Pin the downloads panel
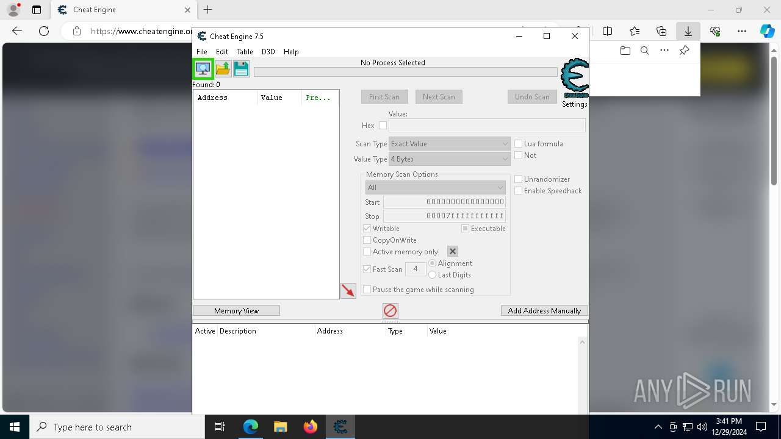 coord(684,51)
